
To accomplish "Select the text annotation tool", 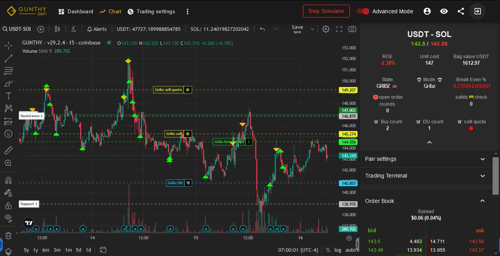I will click(x=8, y=96).
